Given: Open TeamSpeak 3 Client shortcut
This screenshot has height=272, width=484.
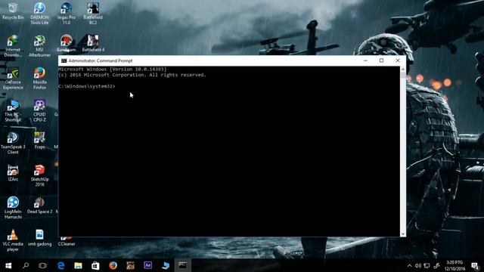Looking at the screenshot, I should (x=13, y=143).
